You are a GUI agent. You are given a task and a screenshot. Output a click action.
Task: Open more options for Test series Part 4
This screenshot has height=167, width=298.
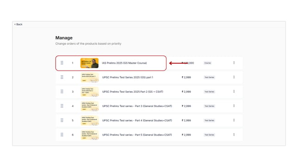234,120
